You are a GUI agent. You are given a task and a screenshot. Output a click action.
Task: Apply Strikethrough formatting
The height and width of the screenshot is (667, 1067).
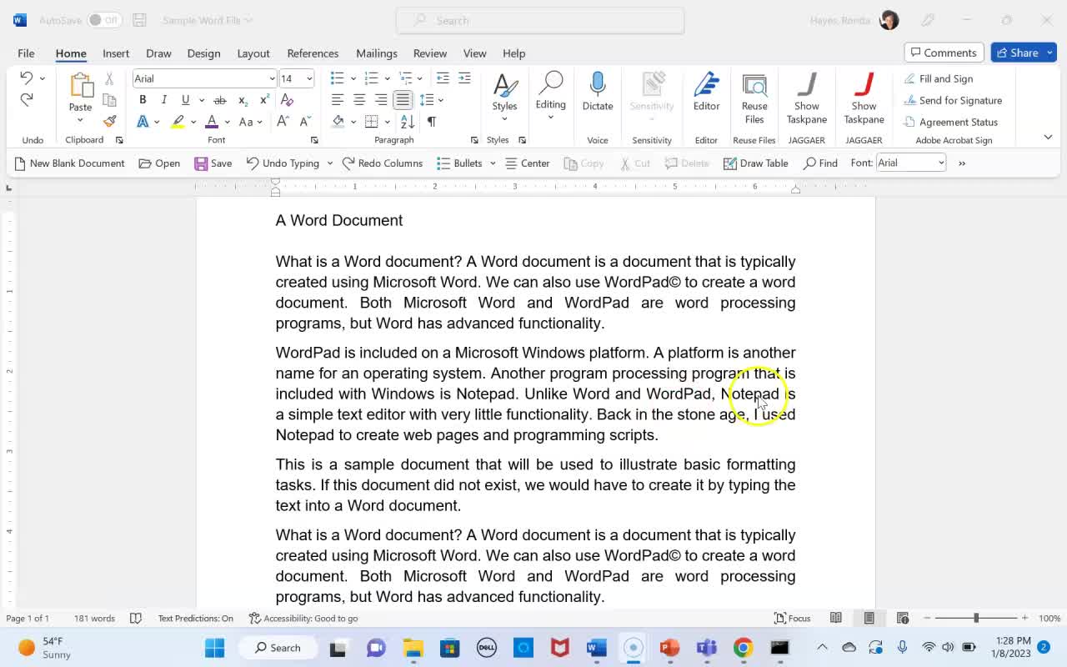point(220,100)
